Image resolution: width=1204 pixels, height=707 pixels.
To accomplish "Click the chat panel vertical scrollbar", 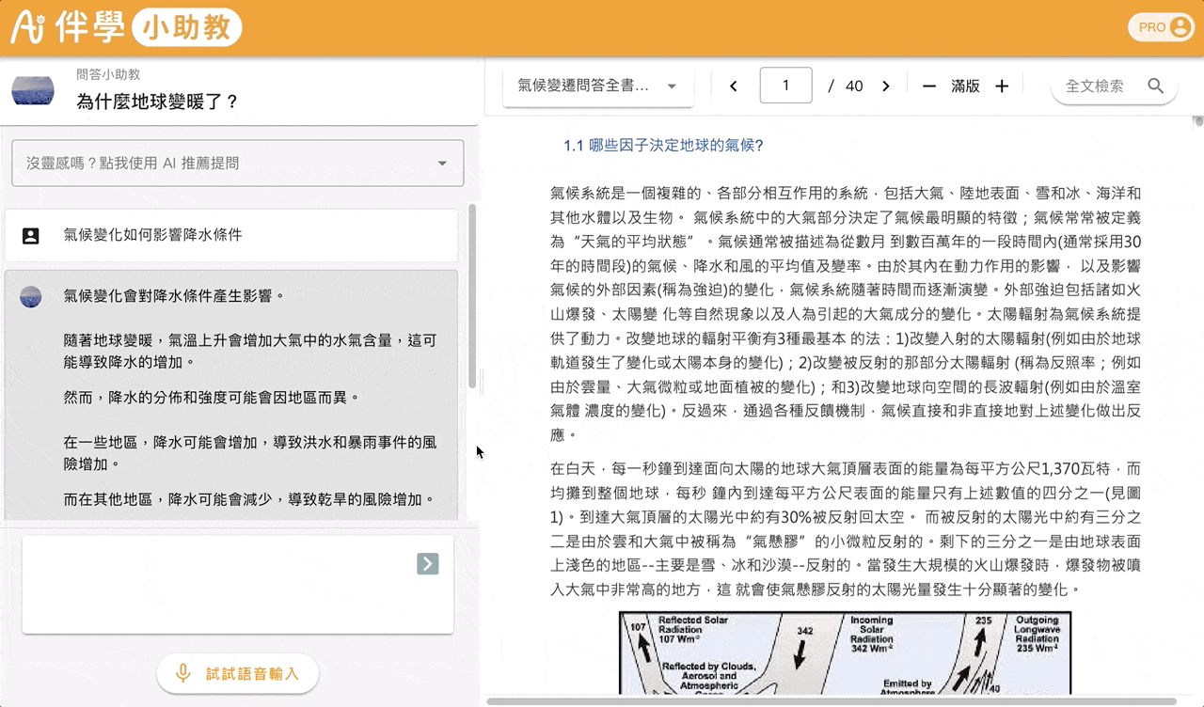I will 472,296.
